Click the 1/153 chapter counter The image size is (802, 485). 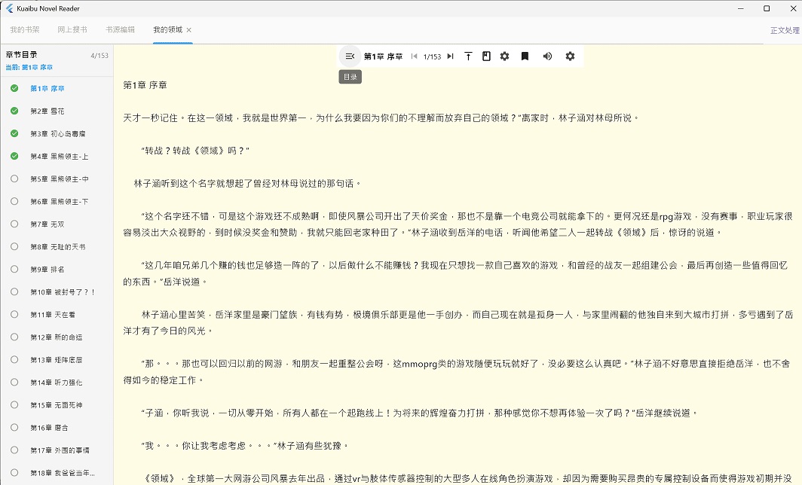click(432, 56)
